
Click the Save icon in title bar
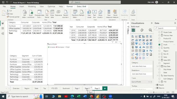(x=3, y=2)
